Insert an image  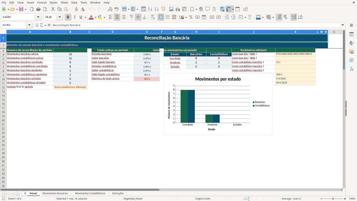(x=171, y=9)
